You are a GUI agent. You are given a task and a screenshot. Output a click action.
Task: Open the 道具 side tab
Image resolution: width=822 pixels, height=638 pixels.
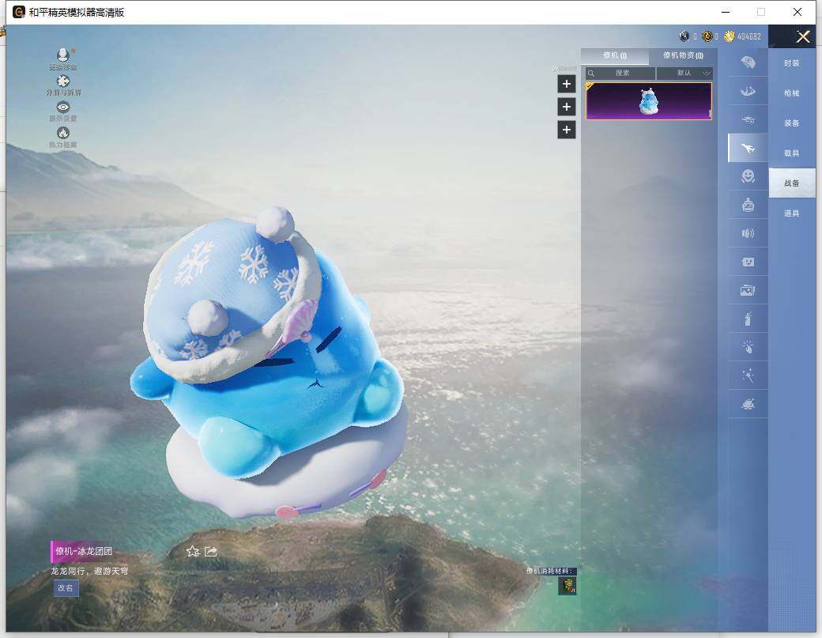point(792,213)
